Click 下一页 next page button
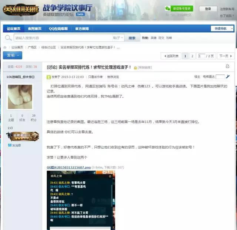 [226, 56]
